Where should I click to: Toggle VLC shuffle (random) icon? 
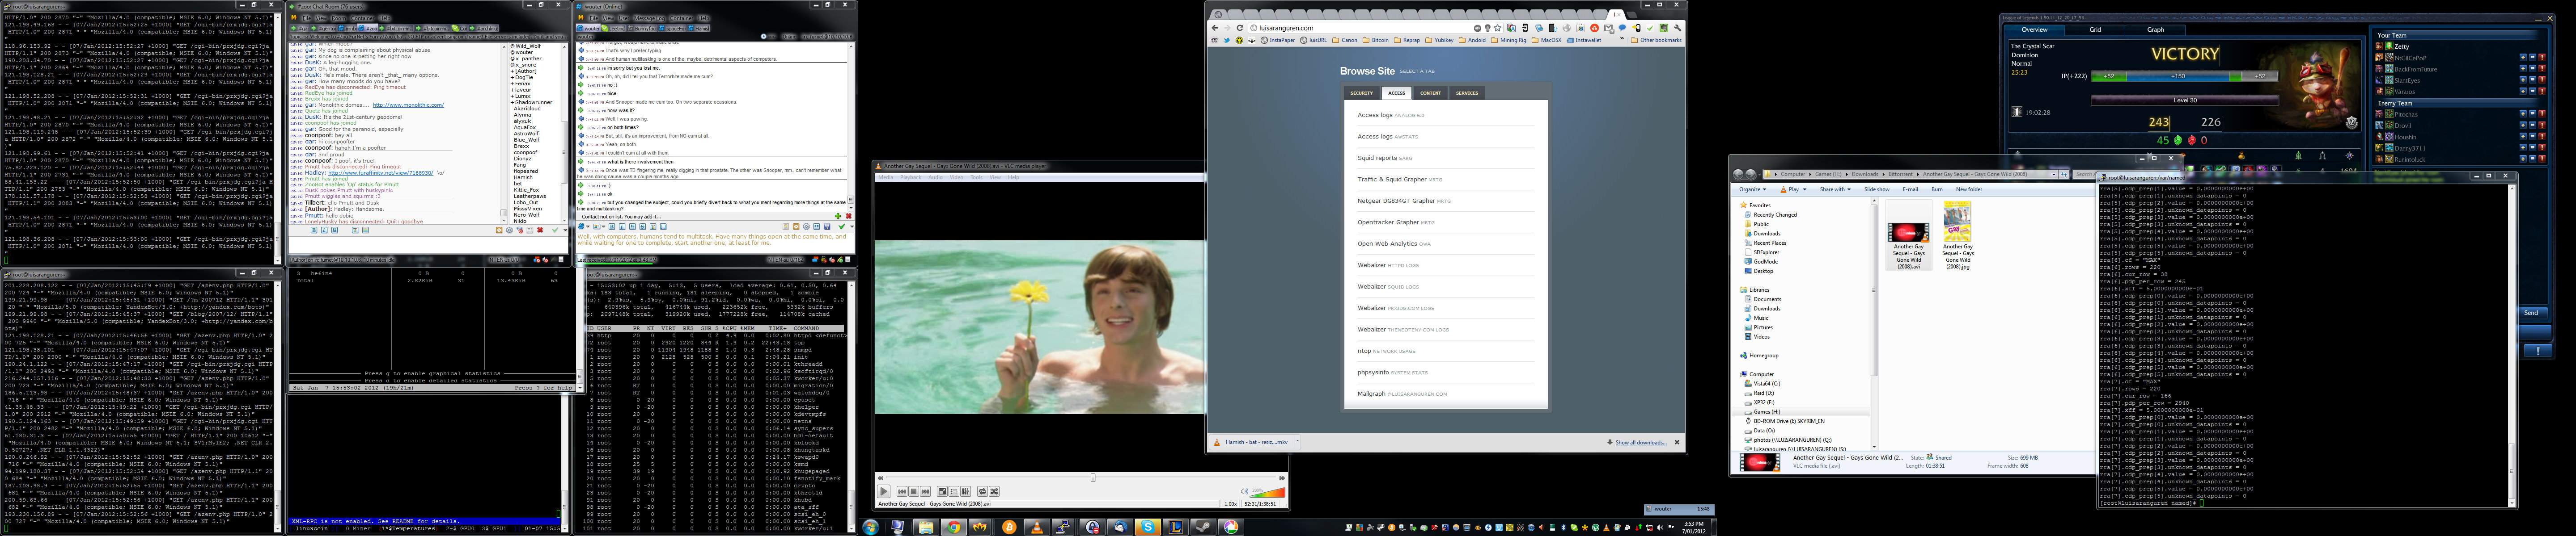click(x=994, y=491)
